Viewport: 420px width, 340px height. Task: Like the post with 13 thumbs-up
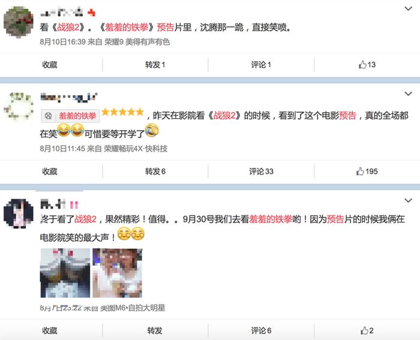click(367, 65)
